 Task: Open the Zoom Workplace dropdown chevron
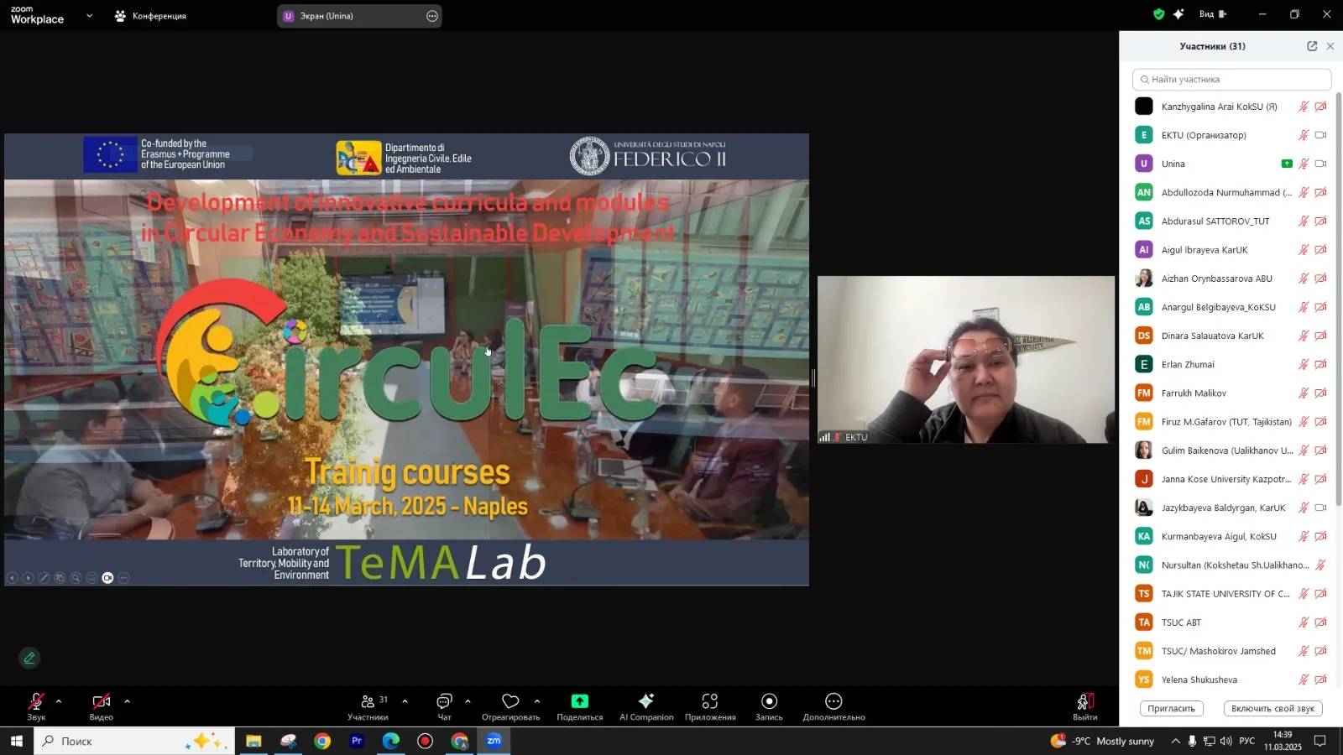(90, 16)
